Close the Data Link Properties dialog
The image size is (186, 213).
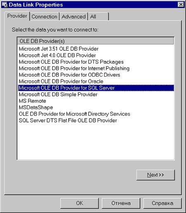coord(181,5)
